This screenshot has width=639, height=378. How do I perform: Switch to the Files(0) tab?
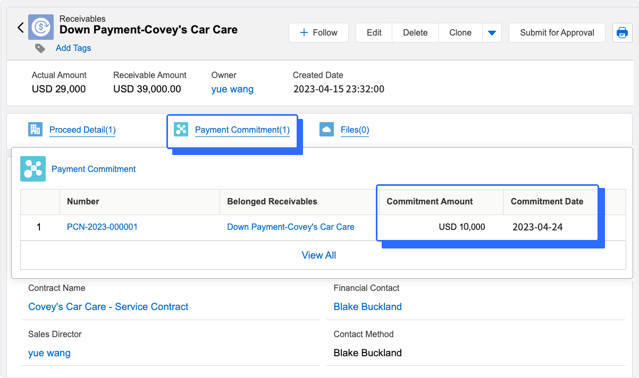tap(355, 130)
